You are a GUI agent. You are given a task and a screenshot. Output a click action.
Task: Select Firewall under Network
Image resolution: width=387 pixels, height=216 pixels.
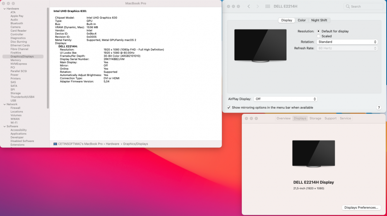point(15,108)
